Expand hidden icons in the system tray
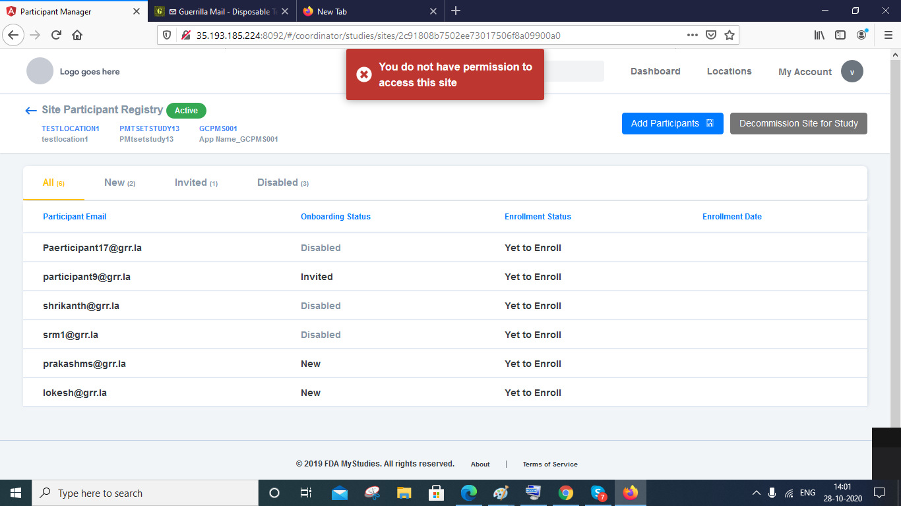Screen dimensions: 901x506 click(757, 492)
